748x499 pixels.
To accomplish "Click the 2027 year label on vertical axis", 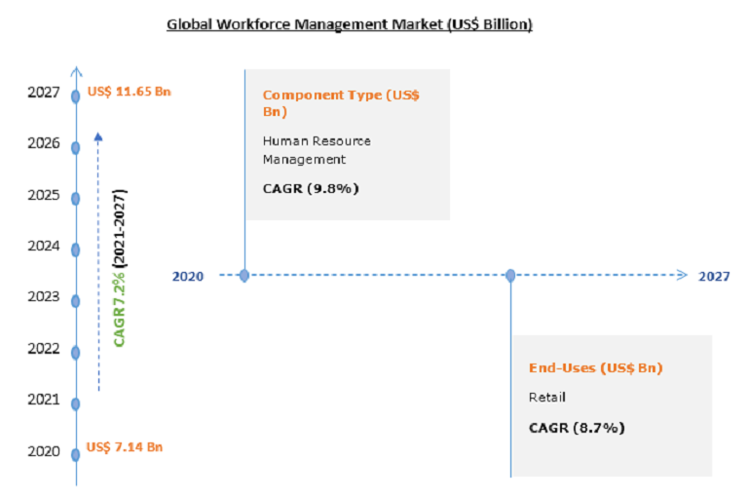I will [44, 92].
